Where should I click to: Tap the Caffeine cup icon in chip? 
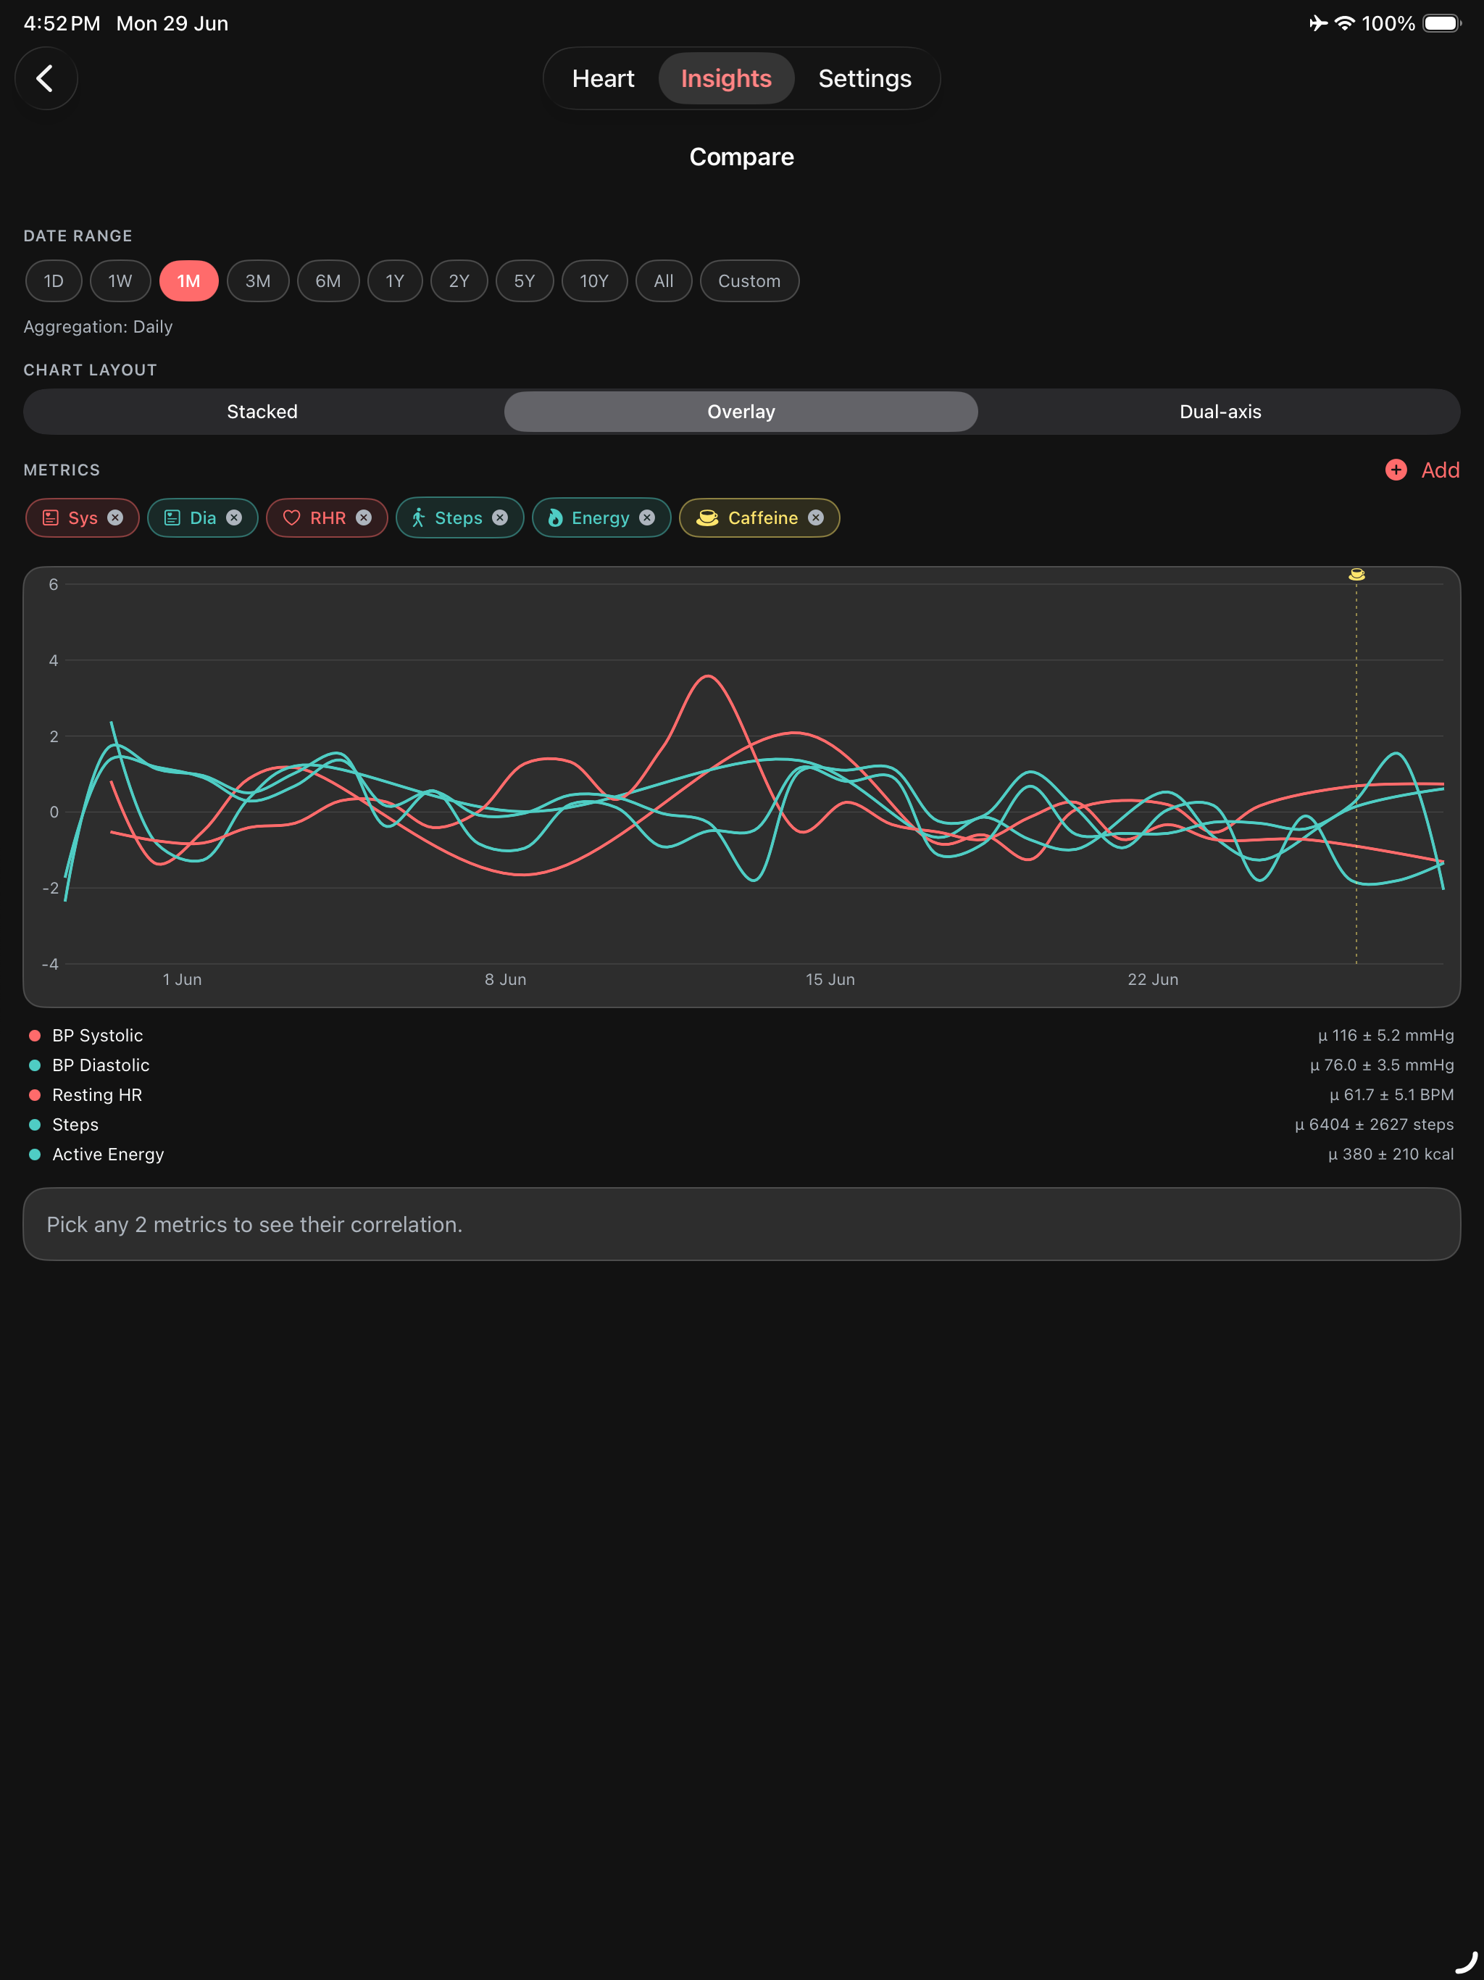coord(707,517)
